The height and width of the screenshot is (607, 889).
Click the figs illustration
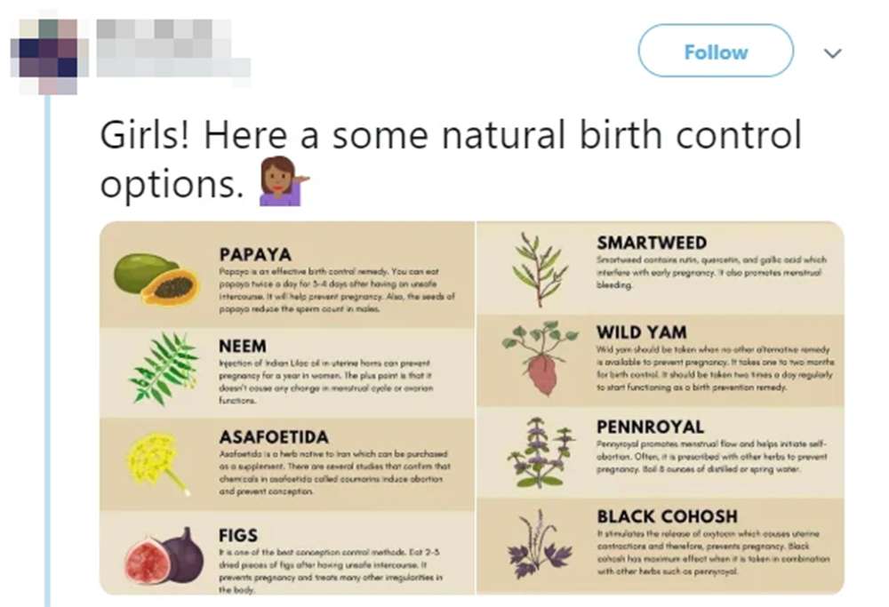click(x=164, y=555)
